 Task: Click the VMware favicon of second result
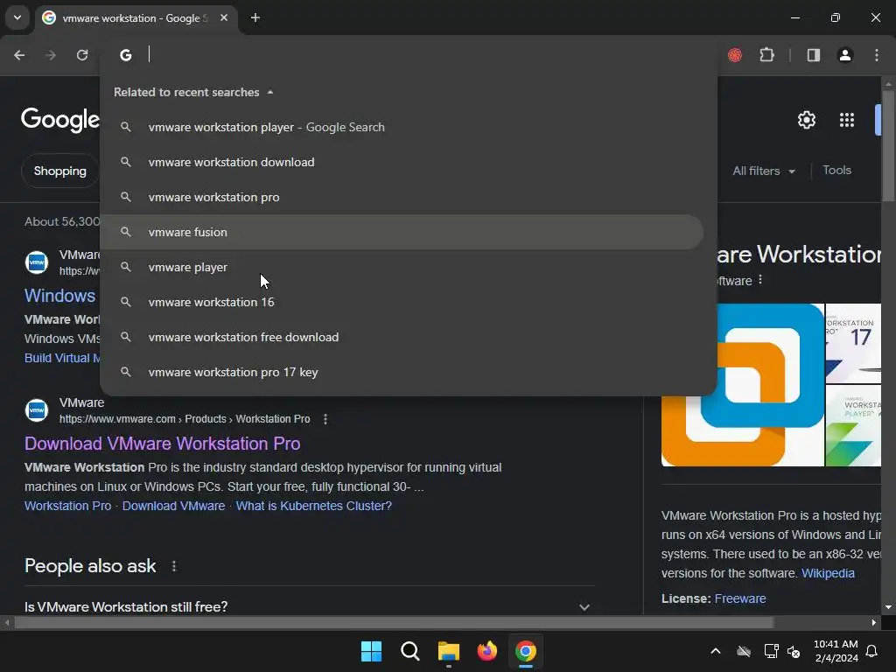[37, 410]
